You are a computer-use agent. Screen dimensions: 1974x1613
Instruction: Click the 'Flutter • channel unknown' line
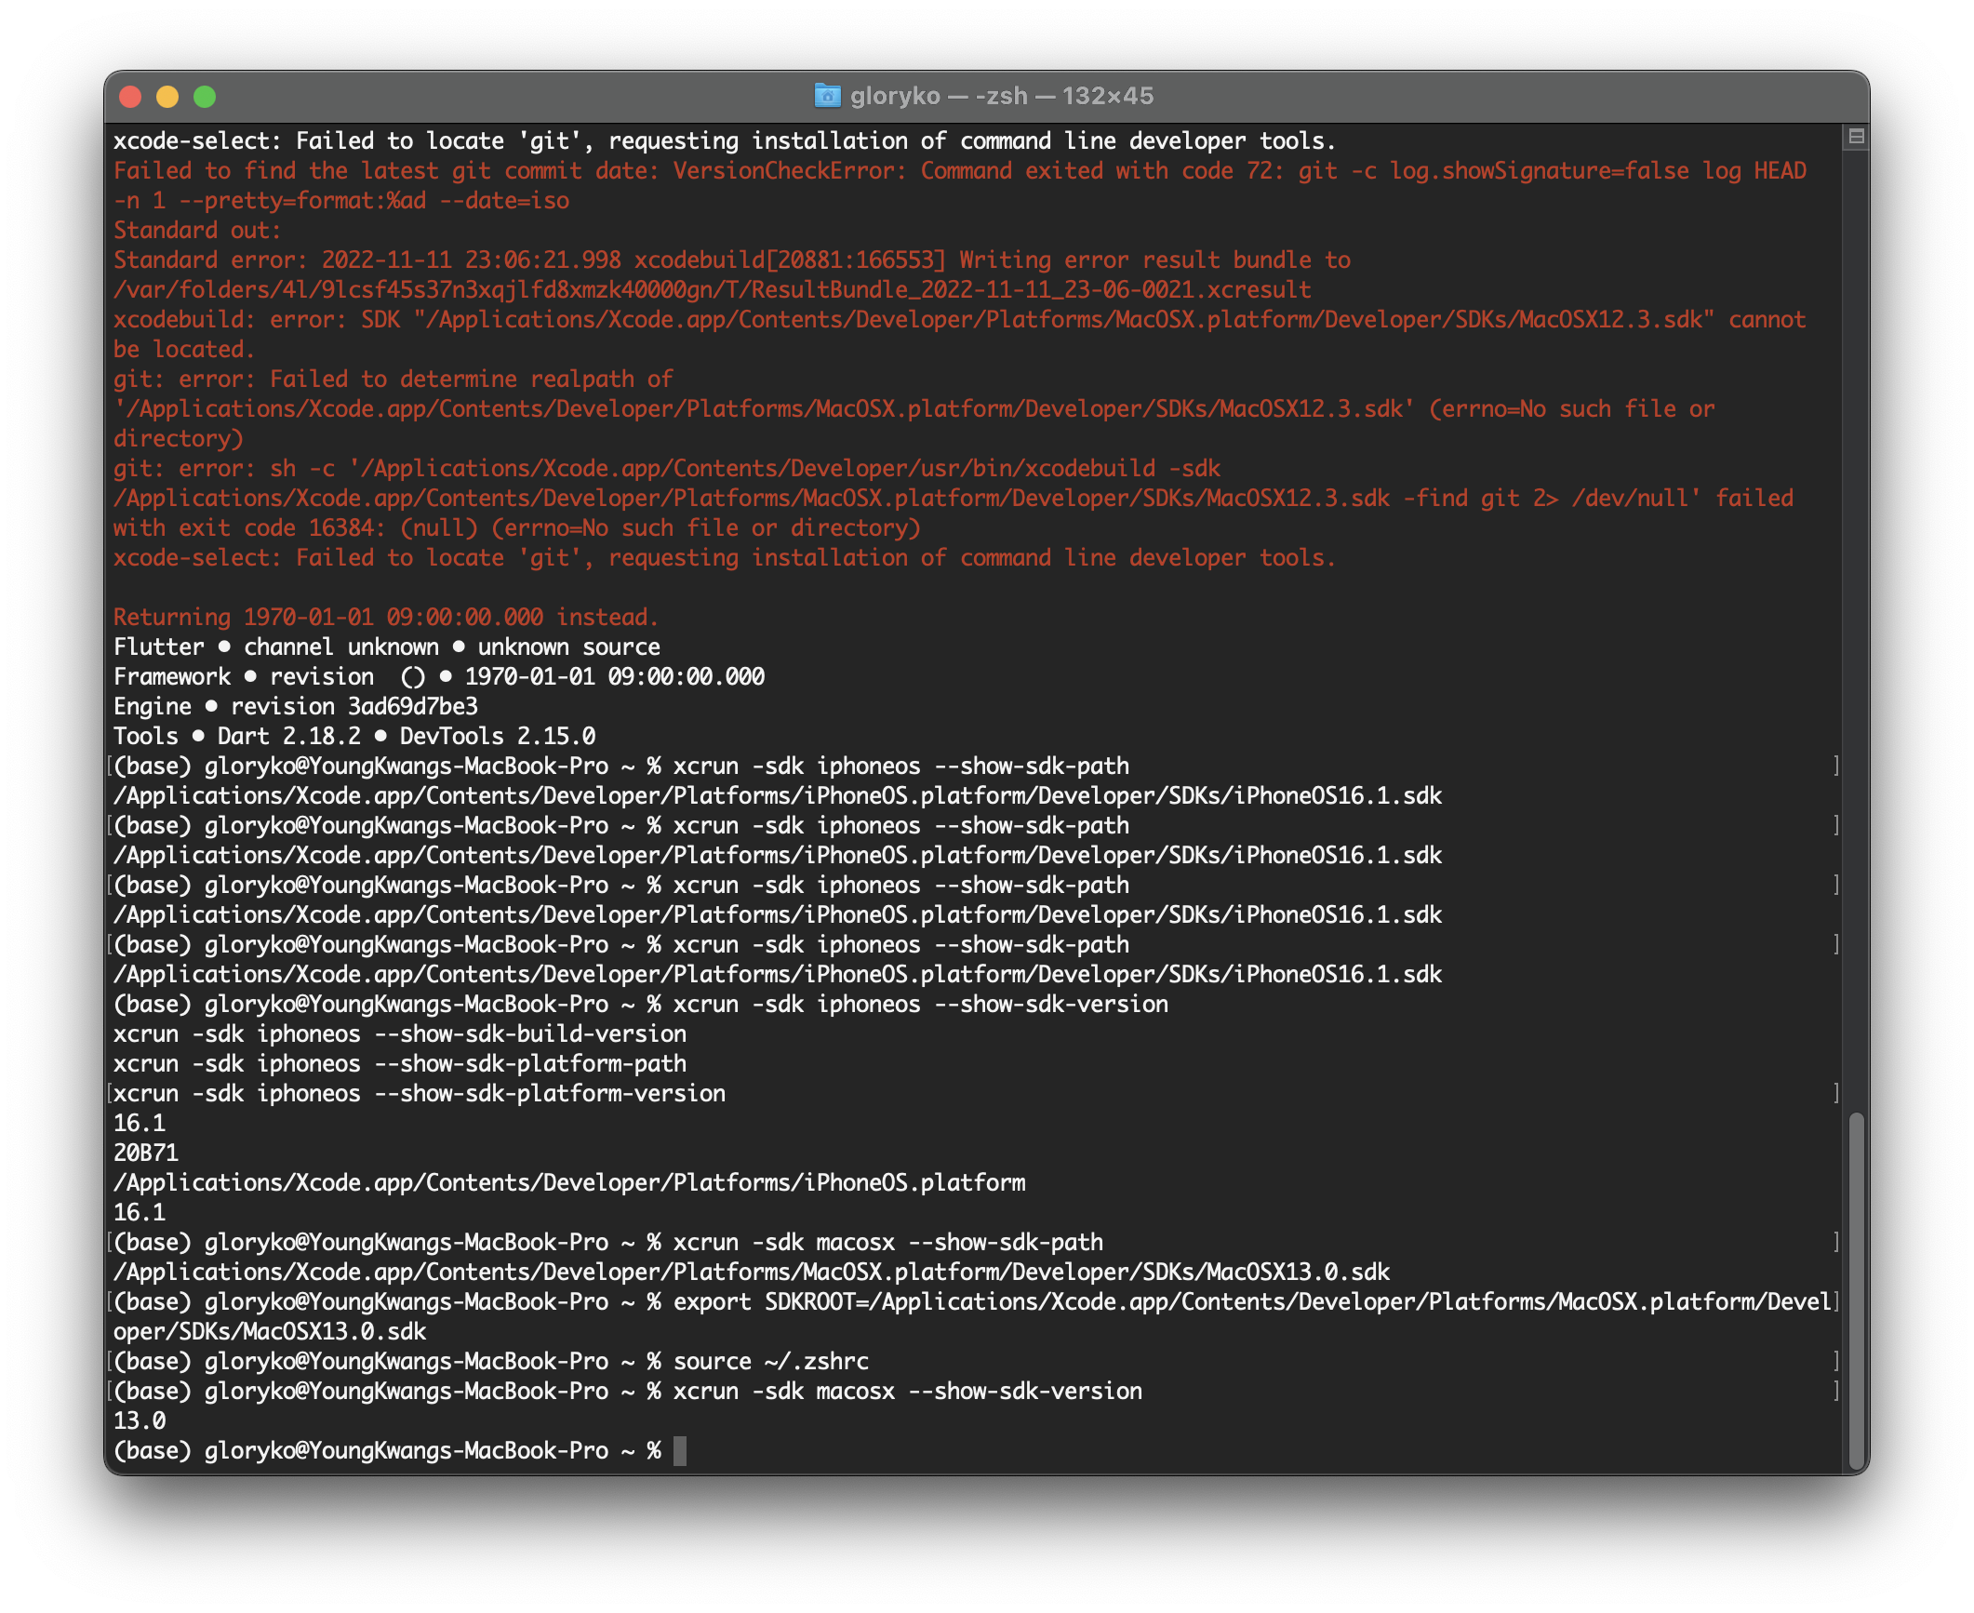386,647
